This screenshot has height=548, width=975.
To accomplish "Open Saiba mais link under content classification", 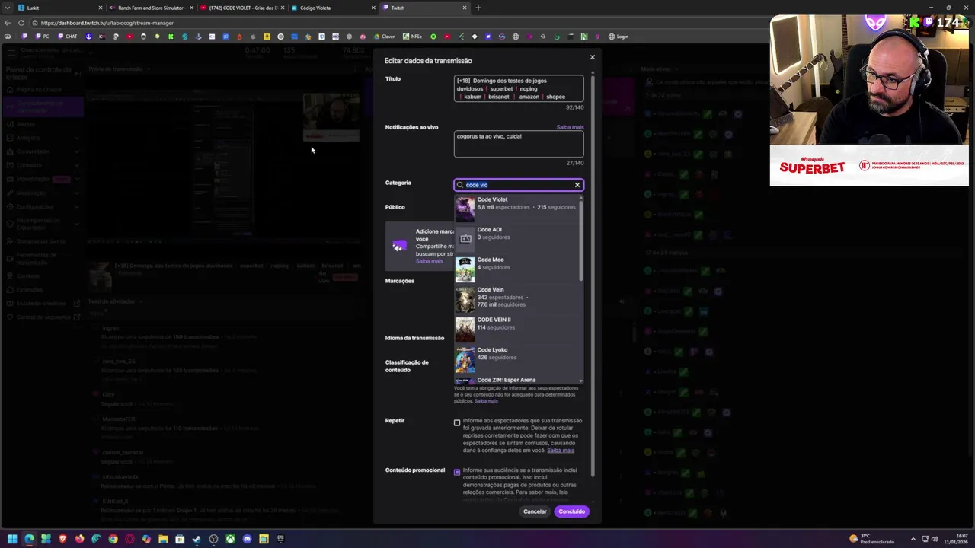I will point(486,401).
